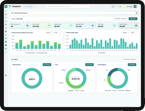This screenshot has width=145, height=111.
Task: Open the 2026 dropdown in Grocery Daily Sales
Action: point(134,32)
